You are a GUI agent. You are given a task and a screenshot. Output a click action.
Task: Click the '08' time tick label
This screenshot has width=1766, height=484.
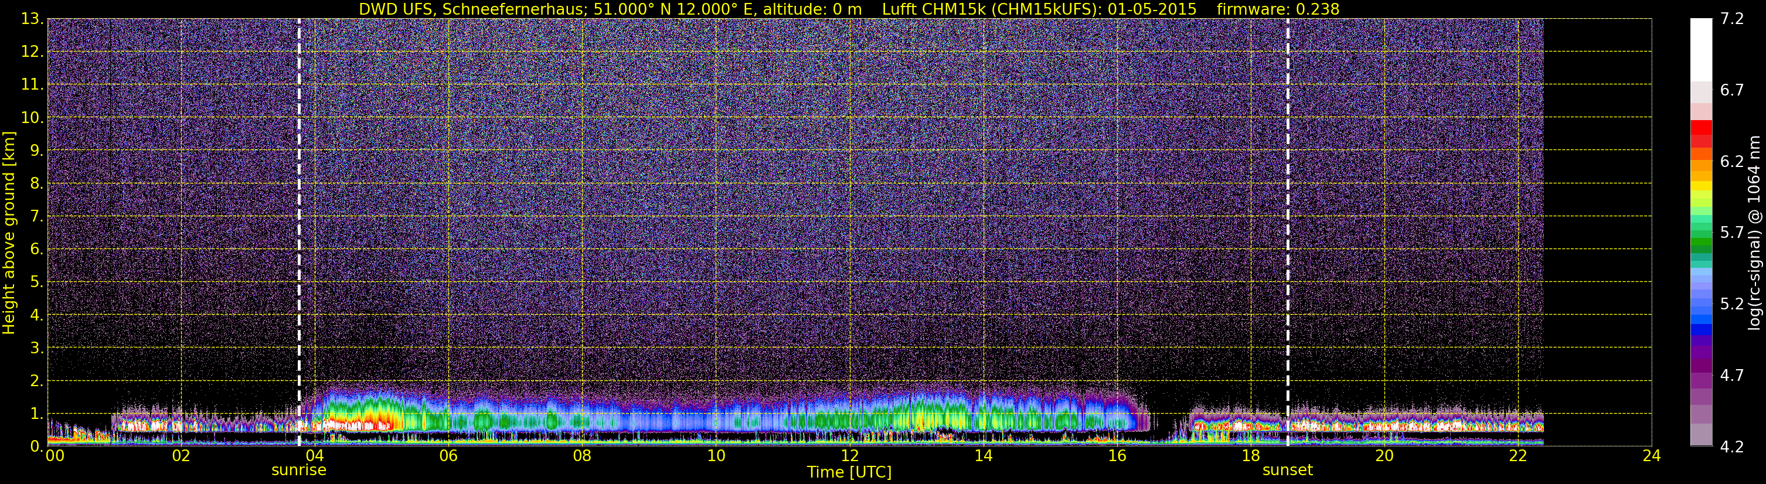pos(582,456)
